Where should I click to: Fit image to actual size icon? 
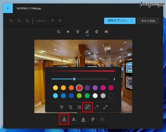click(x=27, y=21)
